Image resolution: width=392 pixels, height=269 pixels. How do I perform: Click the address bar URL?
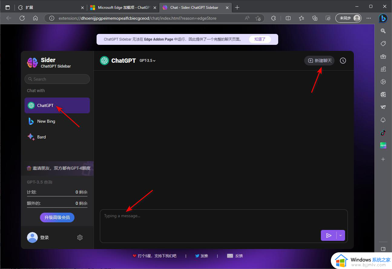[x=137, y=18]
